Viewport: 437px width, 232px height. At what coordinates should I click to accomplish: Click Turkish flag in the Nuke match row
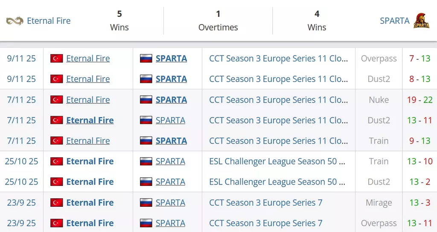click(57, 100)
